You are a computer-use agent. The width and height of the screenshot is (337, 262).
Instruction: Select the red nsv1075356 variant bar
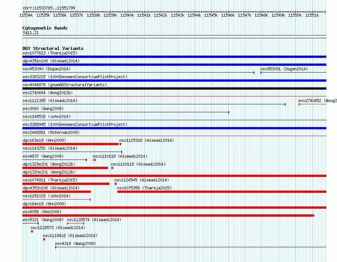click(x=222, y=192)
